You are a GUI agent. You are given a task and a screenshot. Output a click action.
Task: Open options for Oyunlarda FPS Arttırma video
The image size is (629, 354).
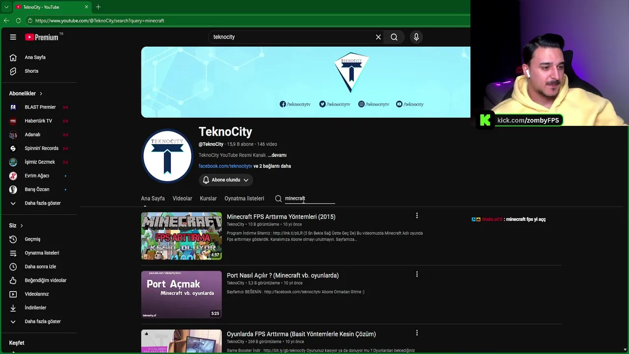417,333
